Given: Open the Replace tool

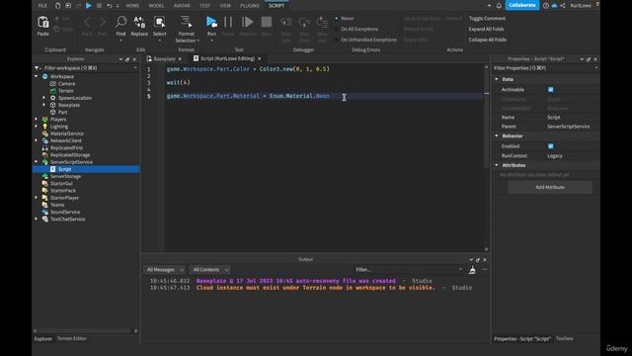Looking at the screenshot, I should coord(139,22).
